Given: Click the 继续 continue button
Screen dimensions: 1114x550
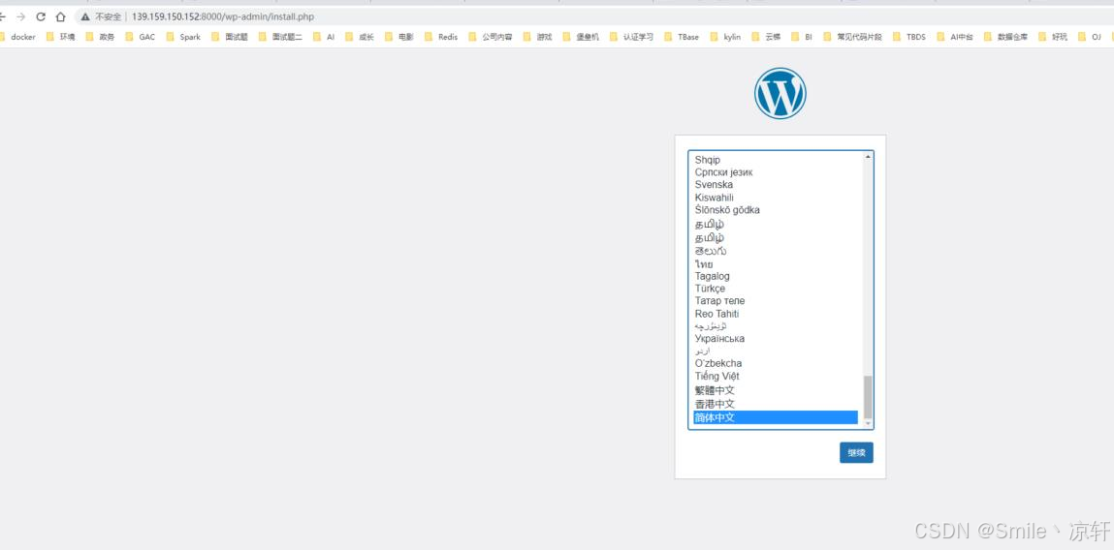Looking at the screenshot, I should pyautogui.click(x=856, y=453).
